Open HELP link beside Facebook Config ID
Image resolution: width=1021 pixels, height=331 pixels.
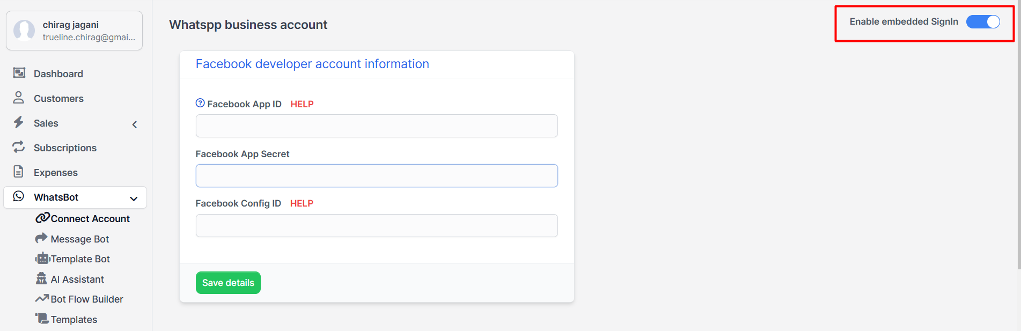tap(302, 203)
